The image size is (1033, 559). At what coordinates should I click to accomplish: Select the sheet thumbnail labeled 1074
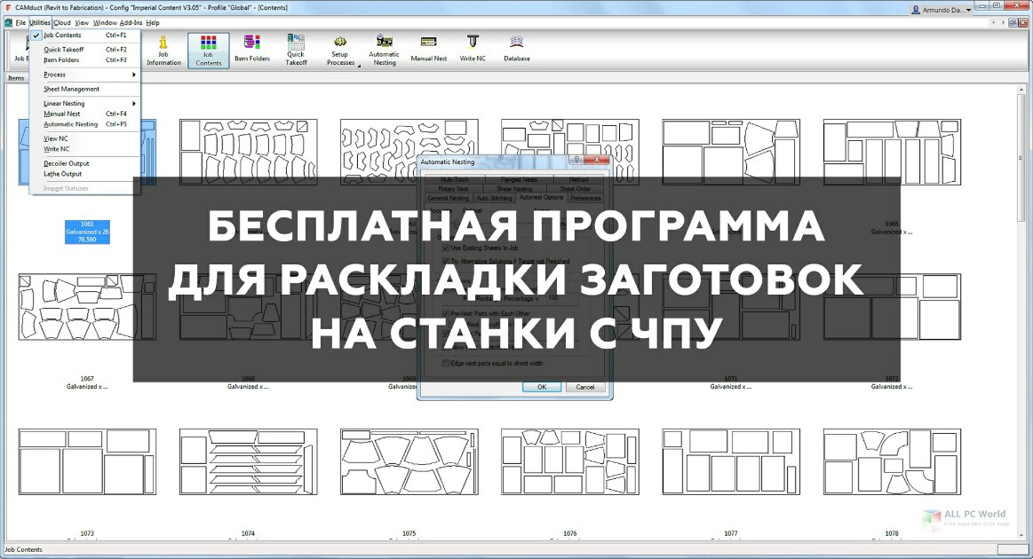point(249,461)
